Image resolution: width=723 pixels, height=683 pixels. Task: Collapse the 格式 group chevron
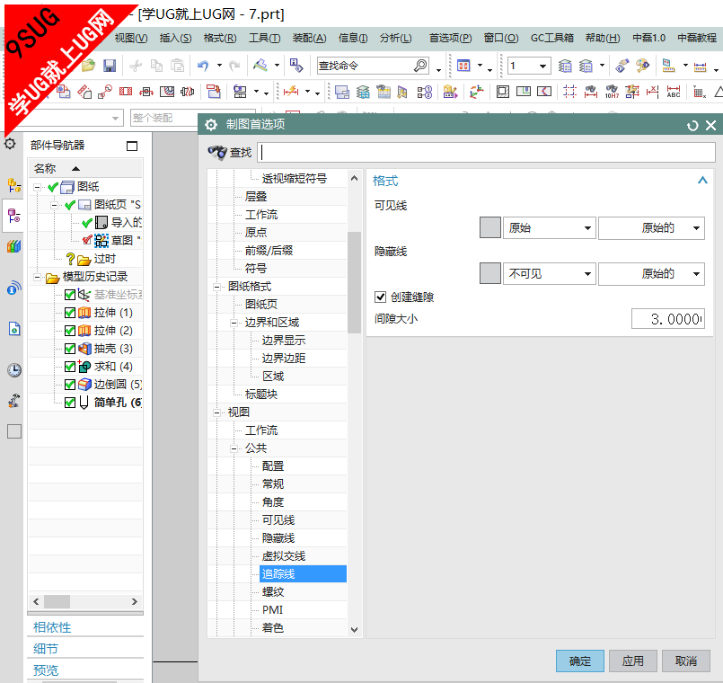pos(702,180)
